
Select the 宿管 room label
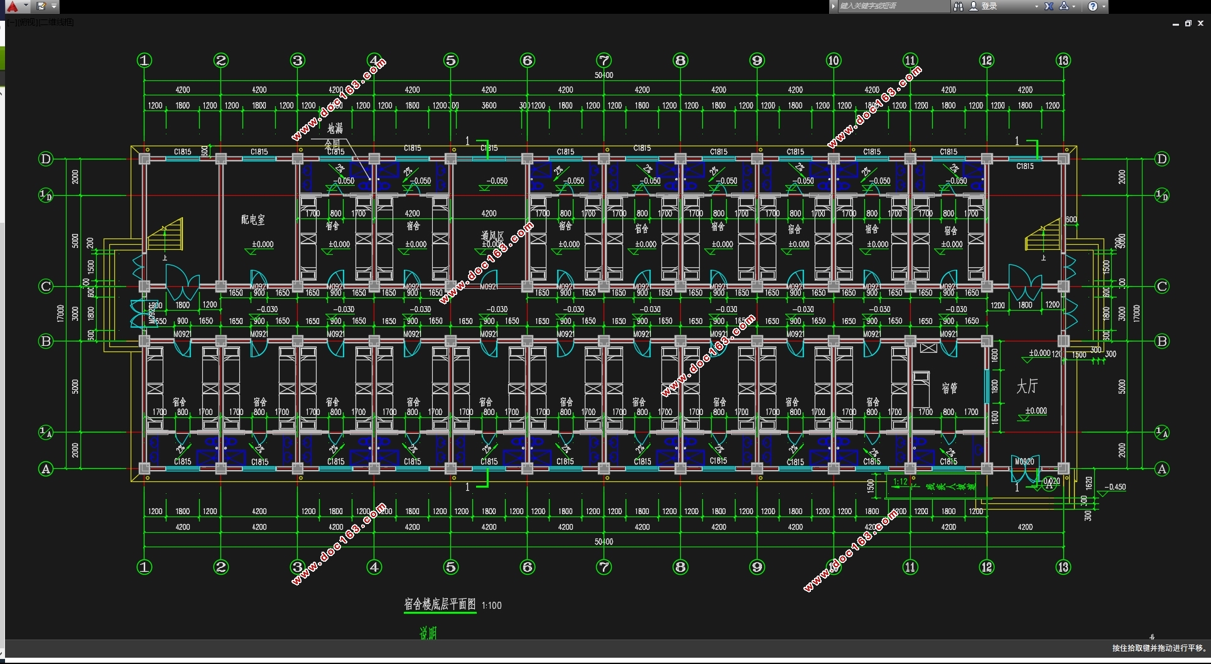coord(950,388)
